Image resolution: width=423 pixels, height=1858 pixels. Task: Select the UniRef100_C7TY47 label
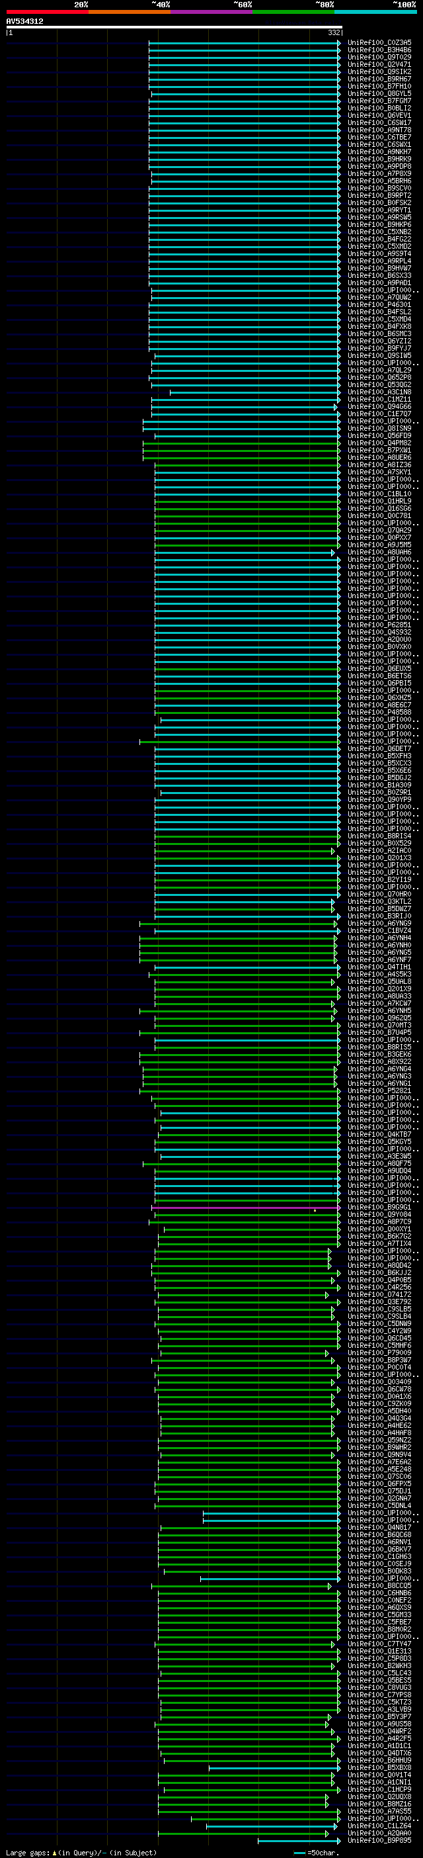coord(380,1644)
